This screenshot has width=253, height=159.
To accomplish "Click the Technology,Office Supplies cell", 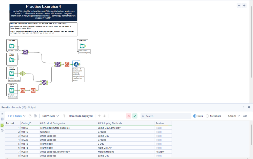I will [x=68, y=128].
